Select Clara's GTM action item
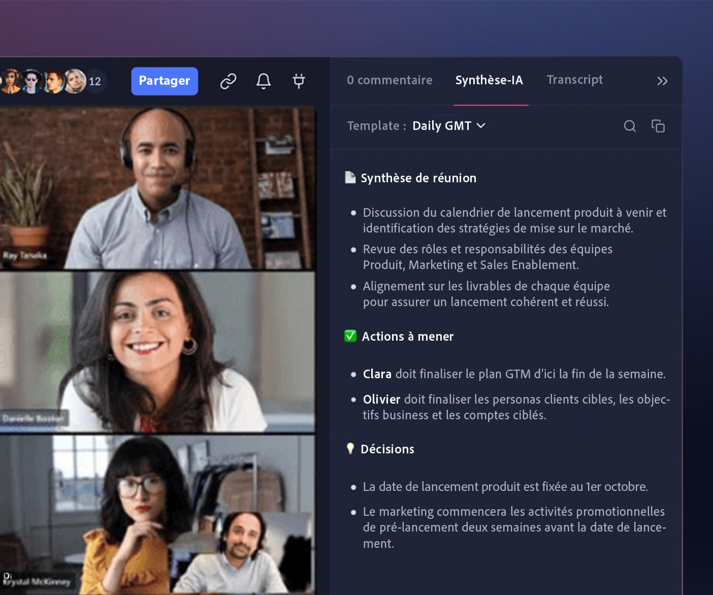The image size is (713, 595). click(x=513, y=374)
